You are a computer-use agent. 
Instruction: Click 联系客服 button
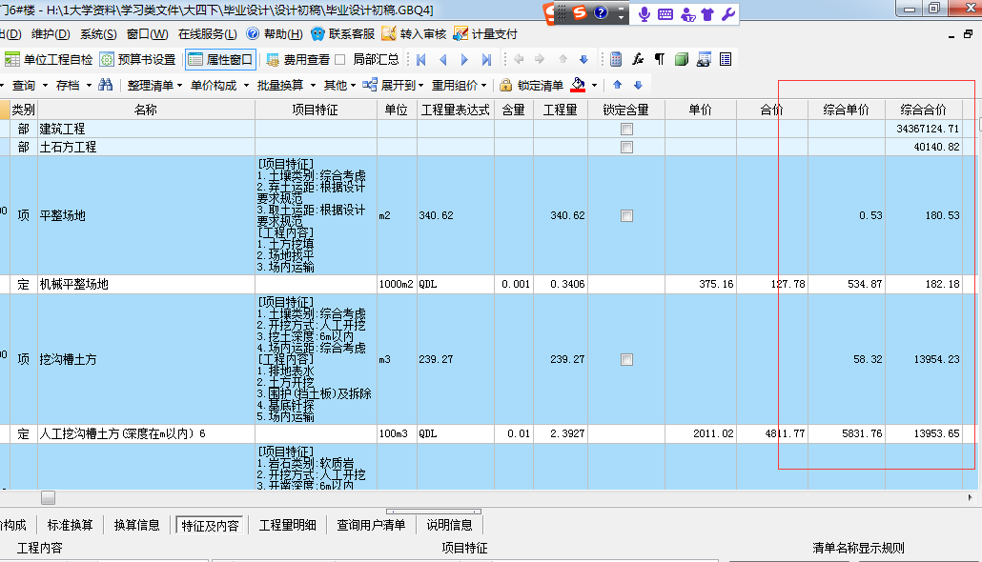pos(342,33)
